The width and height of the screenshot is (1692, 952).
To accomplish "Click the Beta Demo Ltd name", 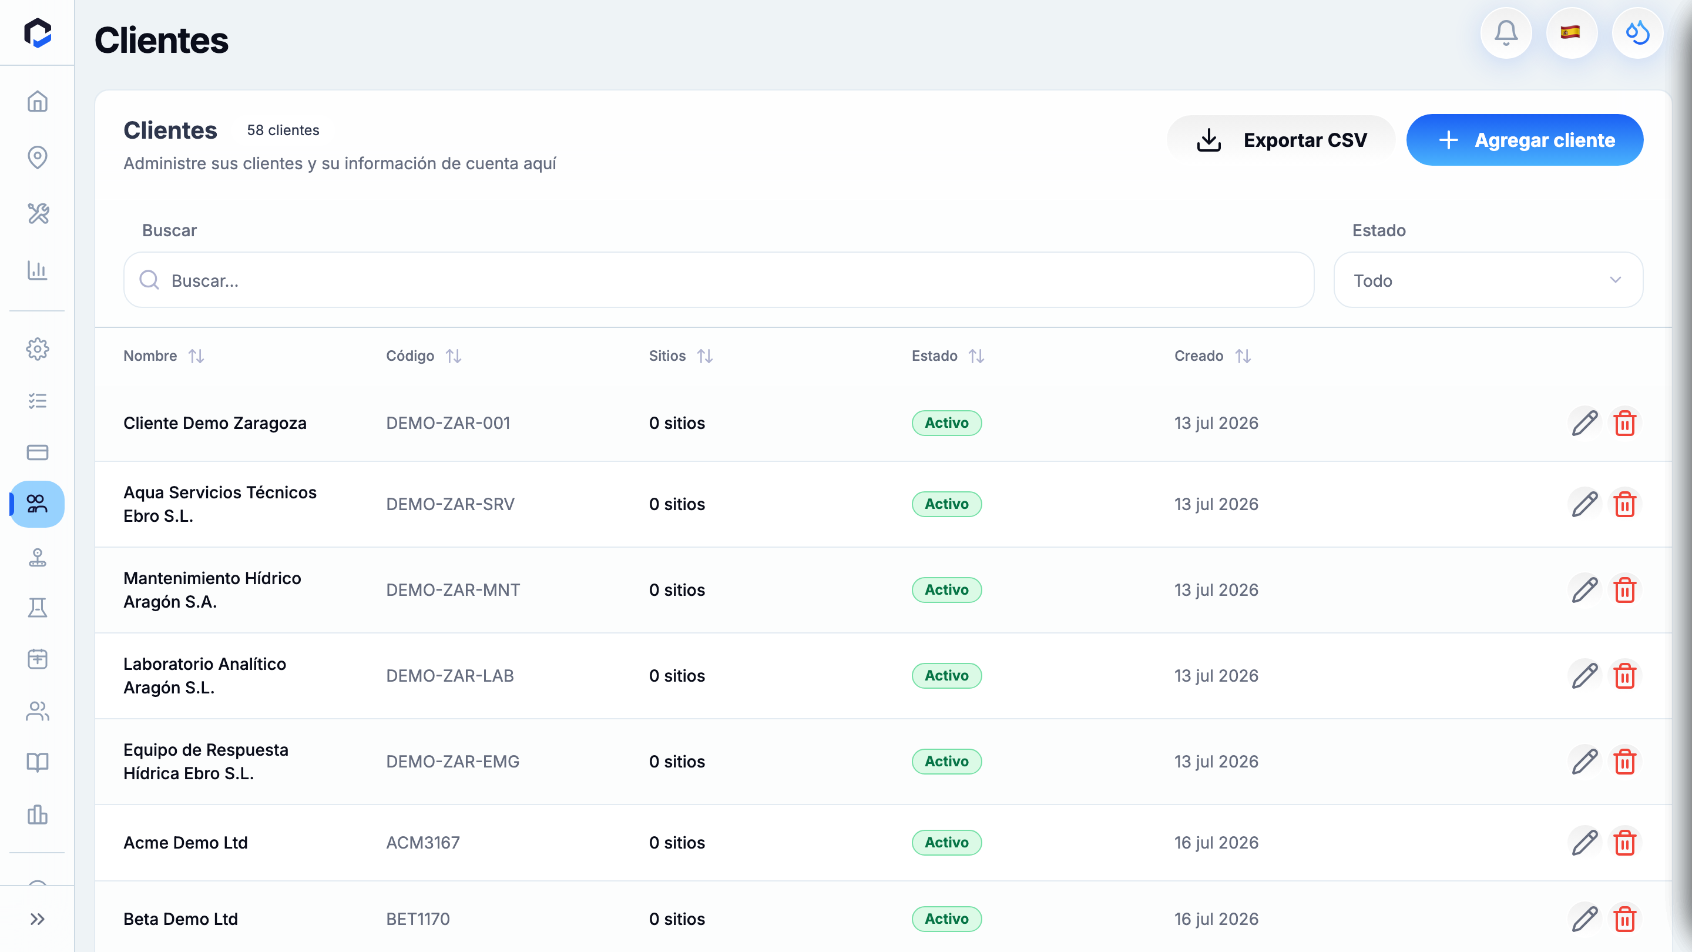I will [180, 919].
